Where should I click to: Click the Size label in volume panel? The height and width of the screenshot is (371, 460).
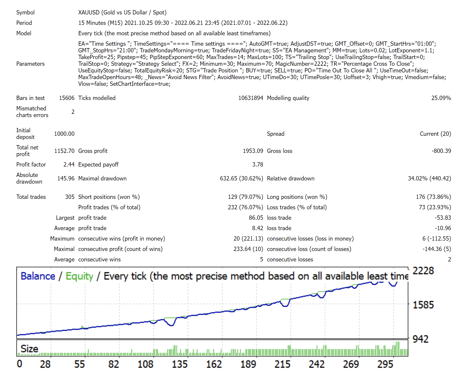[x=29, y=349]
